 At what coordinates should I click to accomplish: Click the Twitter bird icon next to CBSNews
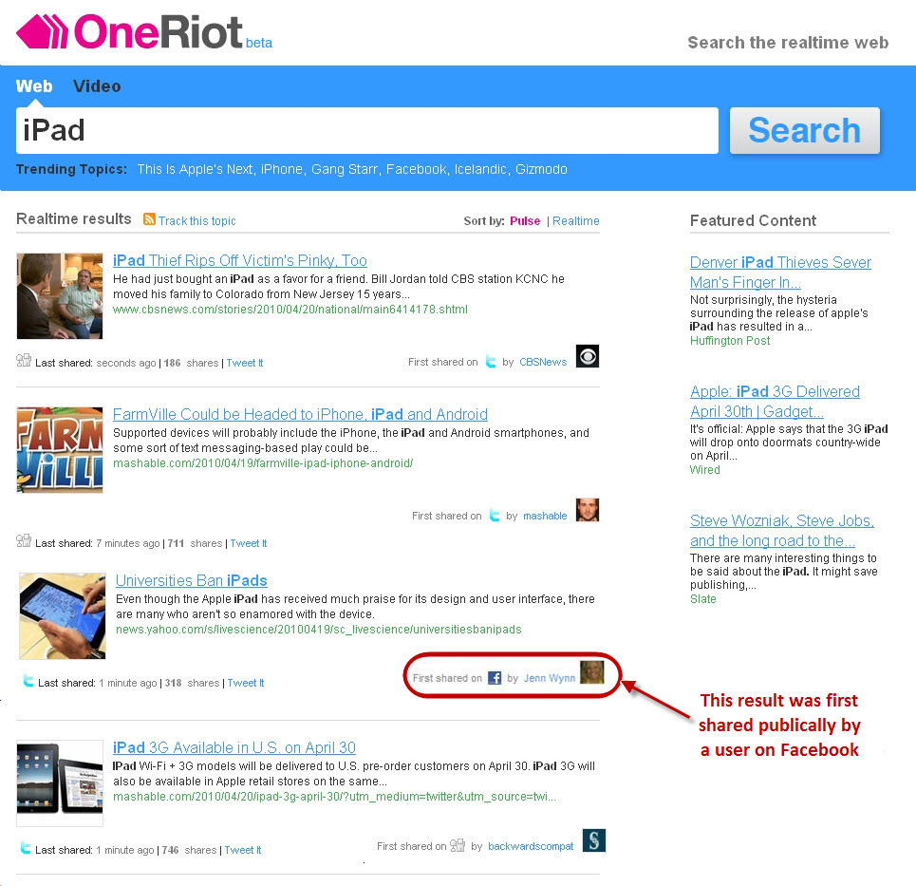point(491,362)
